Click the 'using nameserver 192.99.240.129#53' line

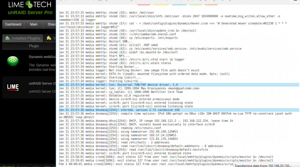(118, 132)
